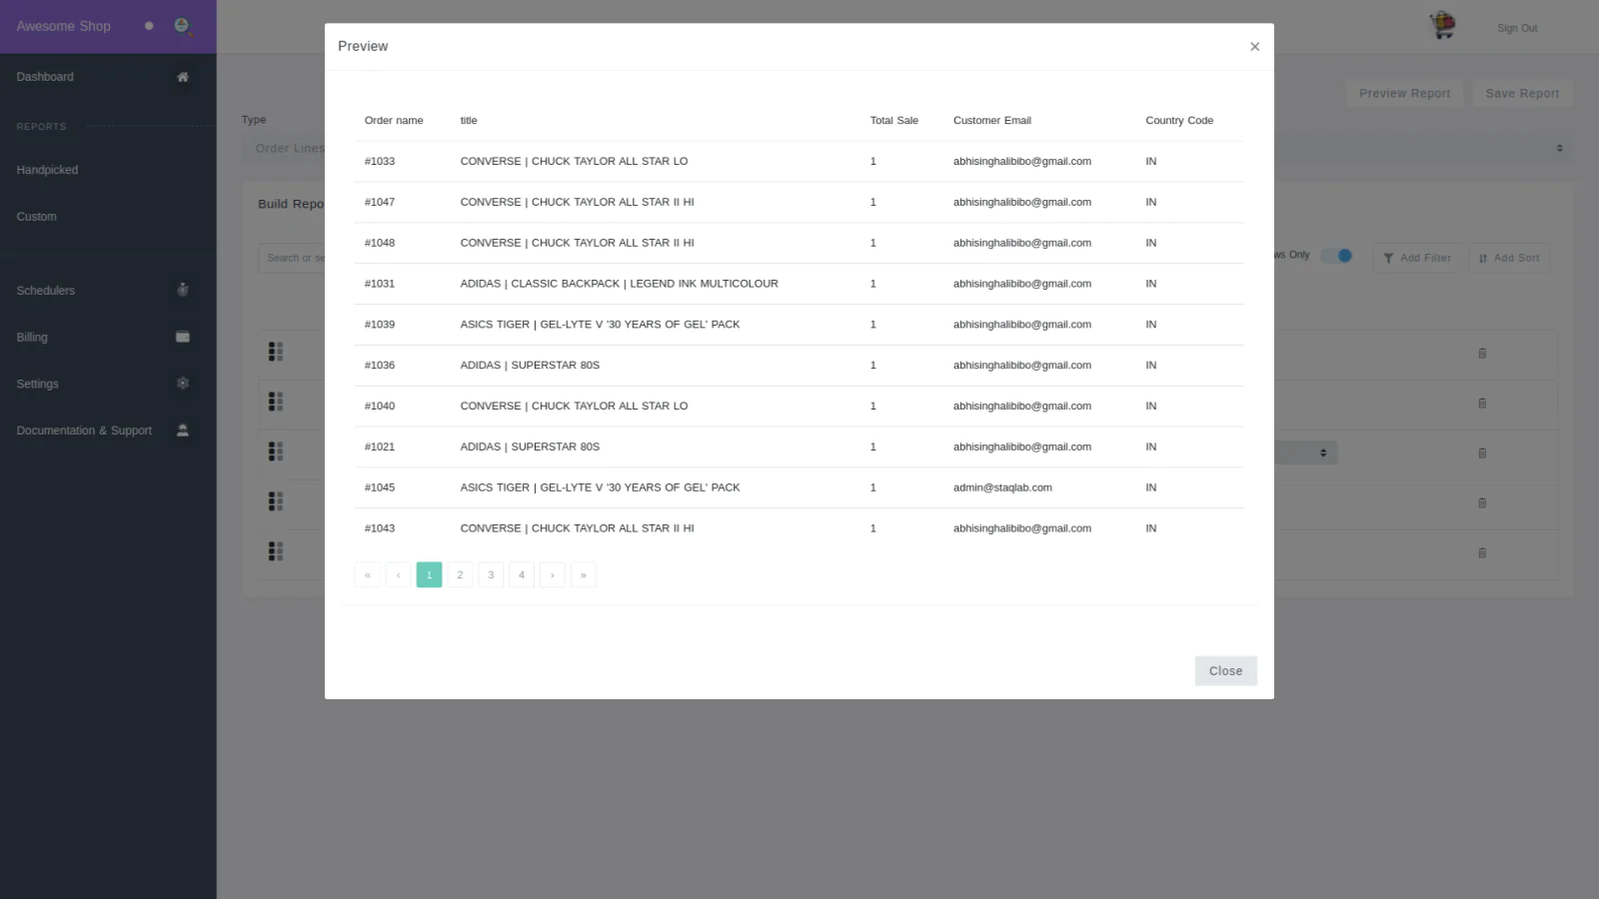This screenshot has width=1599, height=899.
Task: Go to next page arrow
Action: [x=553, y=575]
